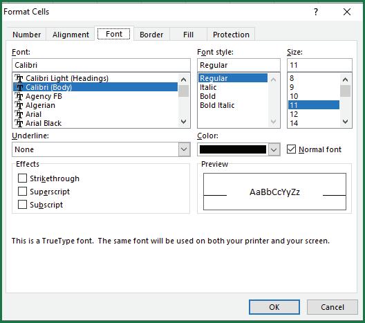Click font list scroll-up arrow
365x323 pixels.
coord(183,80)
